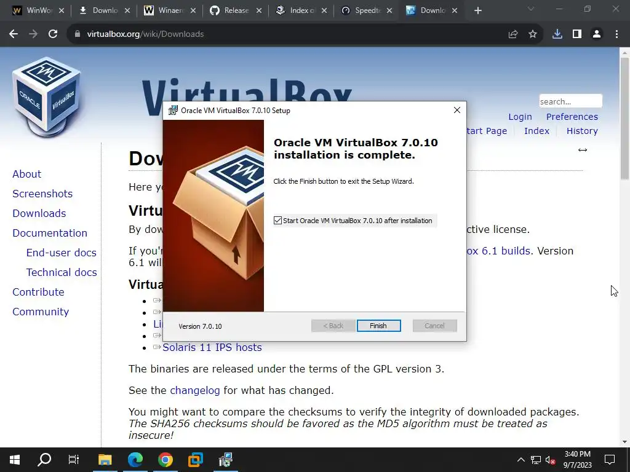The image size is (630, 472).
Task: Expand tab search chevron in Chrome
Action: click(531, 9)
